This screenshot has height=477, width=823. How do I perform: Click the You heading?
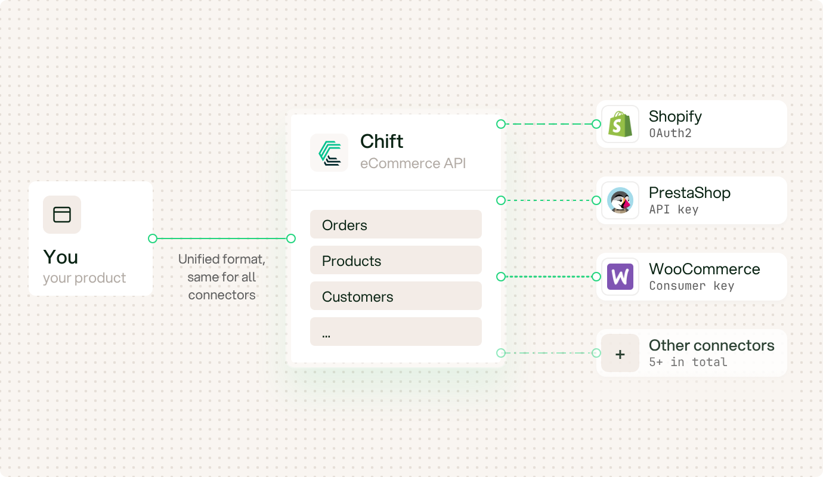point(61,257)
